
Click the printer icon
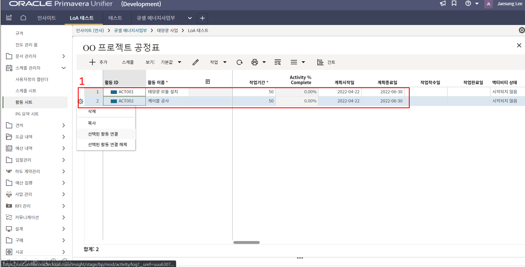(x=255, y=62)
